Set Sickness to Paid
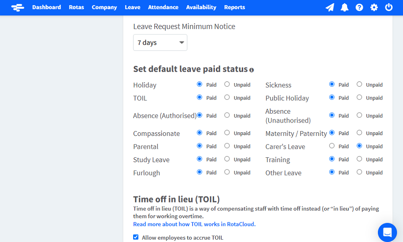 332,84
